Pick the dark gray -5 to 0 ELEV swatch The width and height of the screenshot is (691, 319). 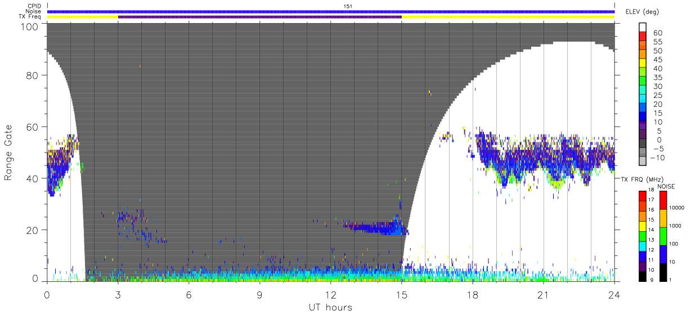coord(643,144)
